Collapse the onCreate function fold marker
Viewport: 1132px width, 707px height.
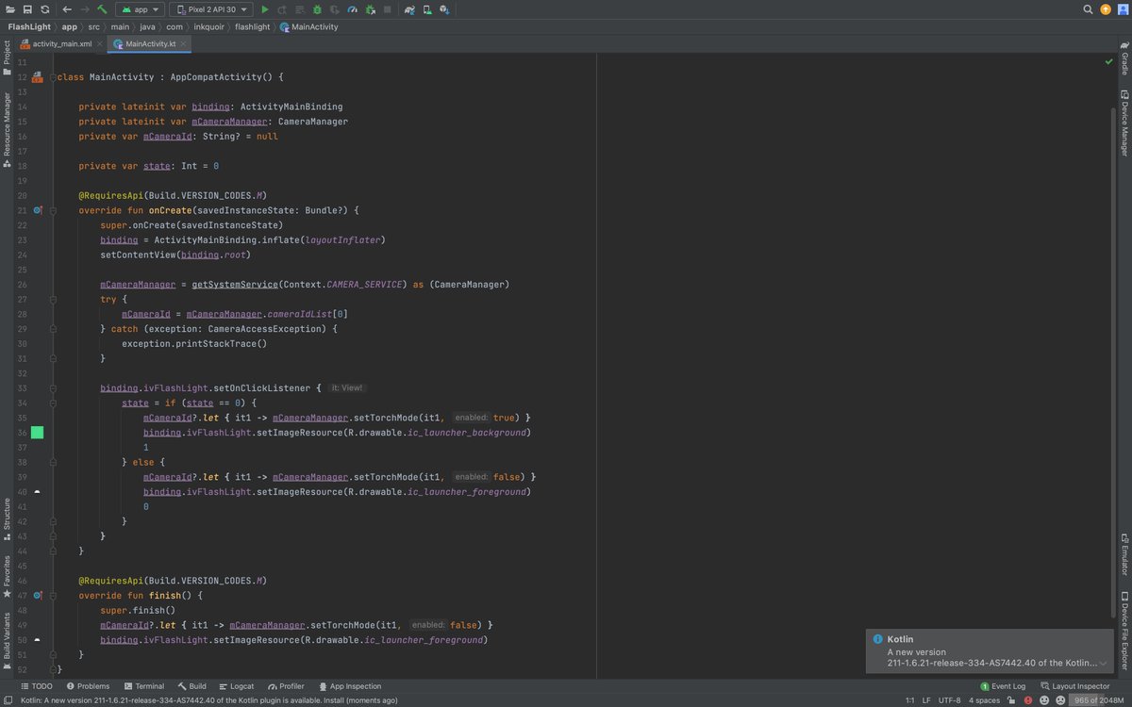coord(53,210)
